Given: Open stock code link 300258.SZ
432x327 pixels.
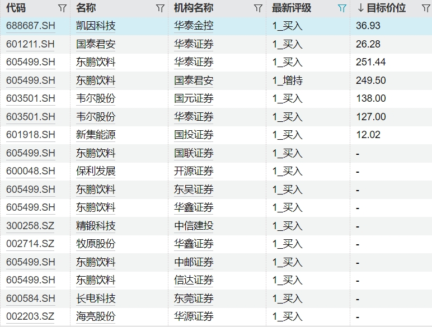Looking at the screenshot, I should pyautogui.click(x=30, y=226).
